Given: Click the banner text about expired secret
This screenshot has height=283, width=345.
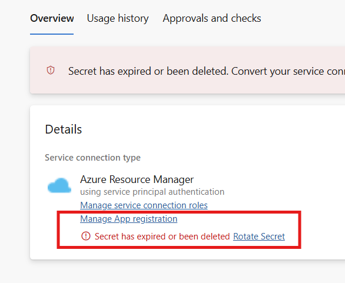Looking at the screenshot, I should click(x=207, y=71).
